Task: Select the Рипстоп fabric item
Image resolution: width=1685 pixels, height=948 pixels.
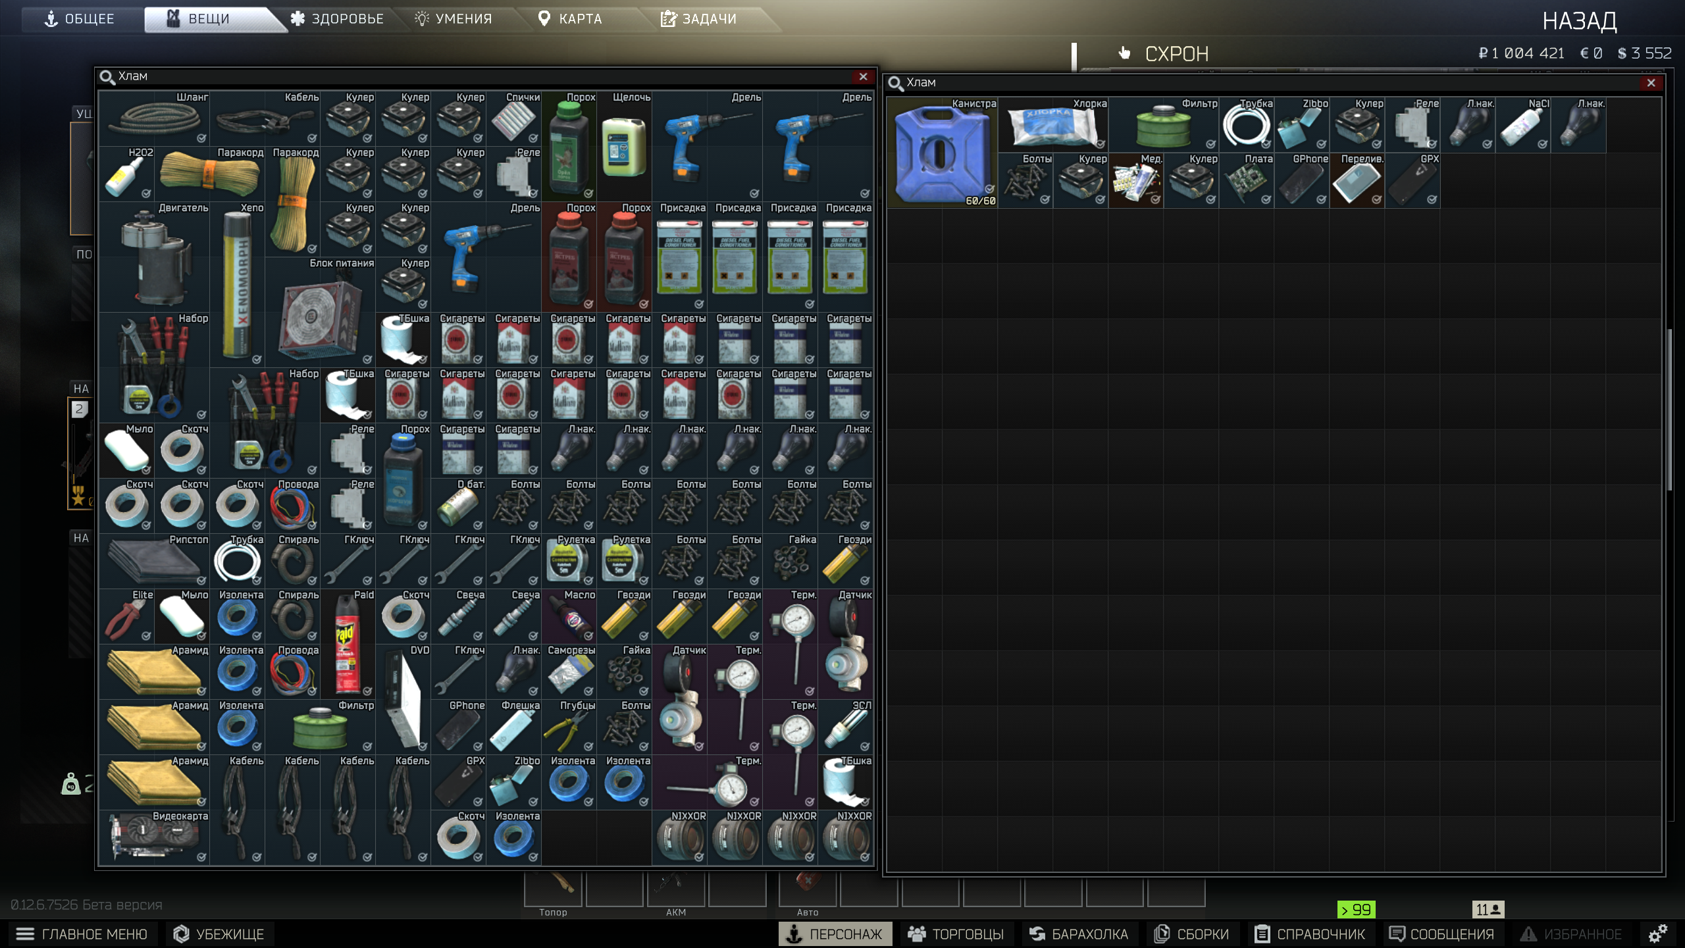Action: point(154,561)
